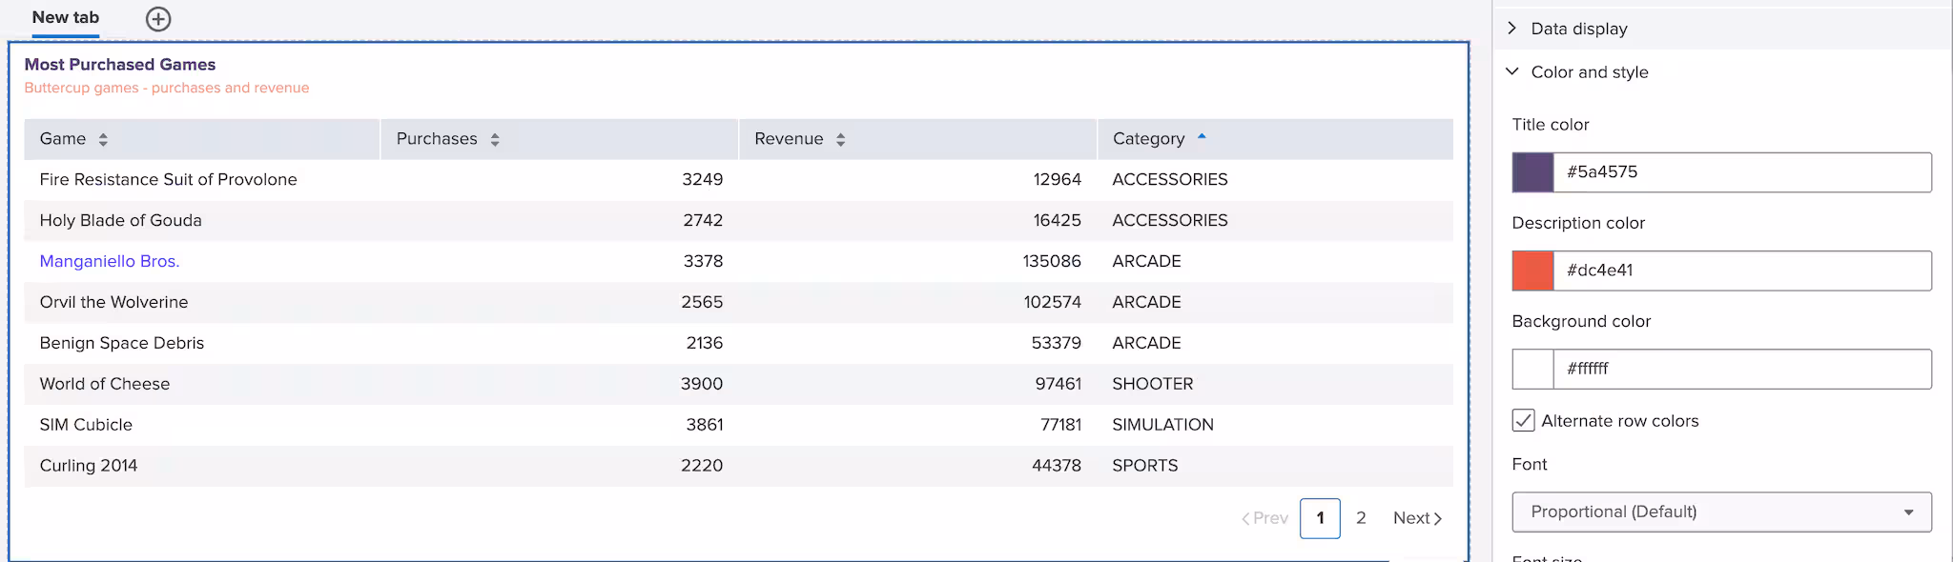The width and height of the screenshot is (1953, 562).
Task: Expand the Data display section
Action: pyautogui.click(x=1512, y=29)
